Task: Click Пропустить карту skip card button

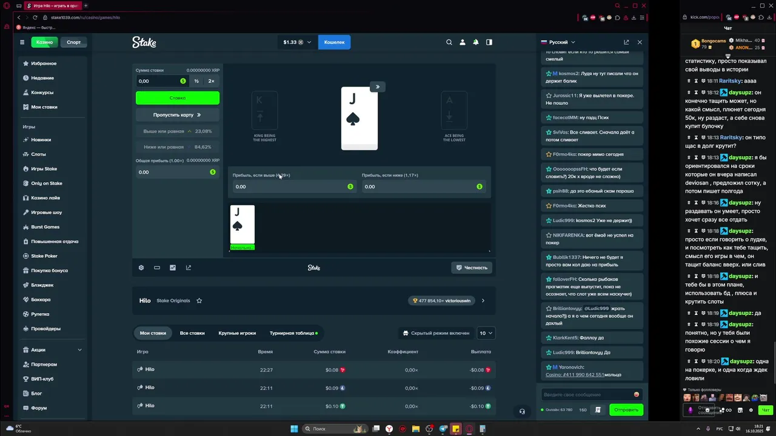Action: point(178,114)
